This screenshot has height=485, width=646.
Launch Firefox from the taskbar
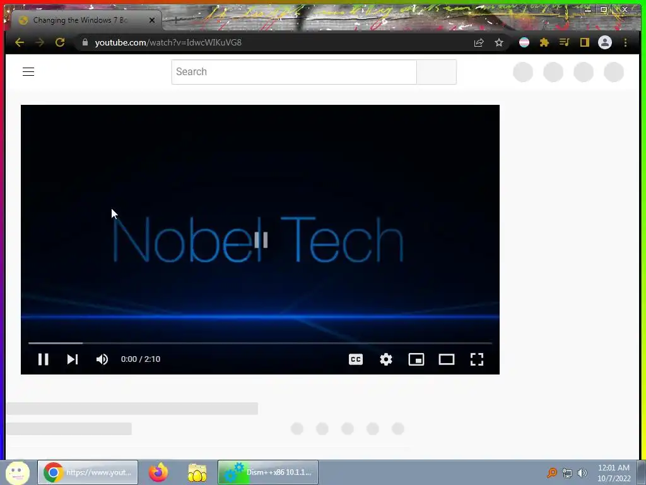tap(158, 472)
